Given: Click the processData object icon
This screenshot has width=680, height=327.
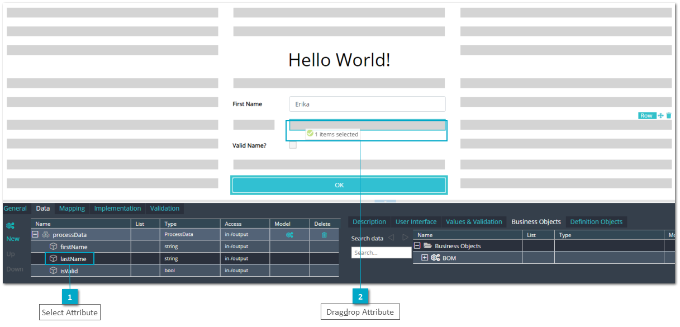Looking at the screenshot, I should coord(46,235).
